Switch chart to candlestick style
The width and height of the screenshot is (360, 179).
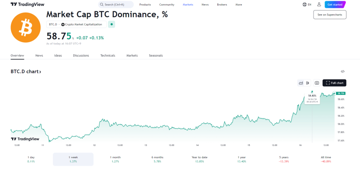[x=308, y=83]
